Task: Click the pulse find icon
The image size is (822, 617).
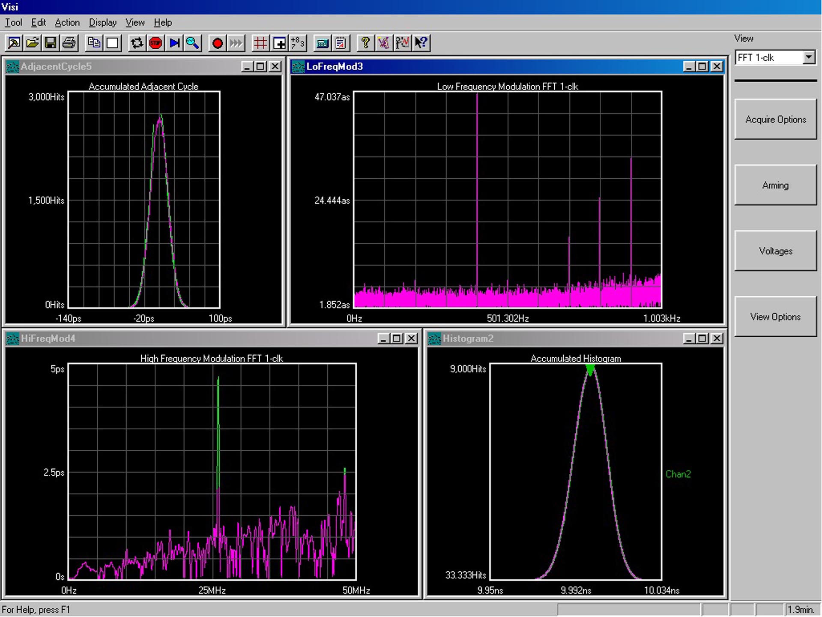Action: 402,43
